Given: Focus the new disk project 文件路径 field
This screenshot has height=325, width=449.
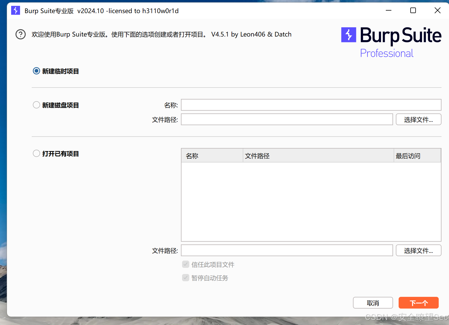Looking at the screenshot, I should [x=287, y=119].
